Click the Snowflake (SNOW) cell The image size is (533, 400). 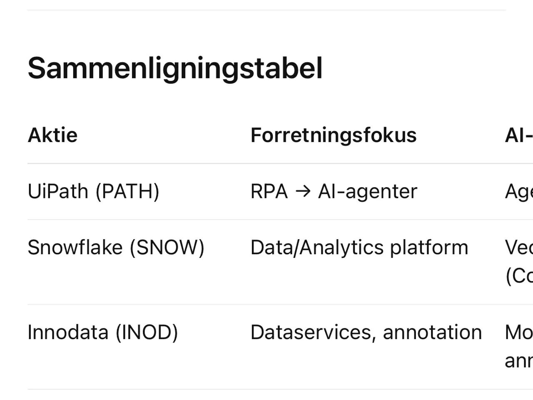click(116, 247)
